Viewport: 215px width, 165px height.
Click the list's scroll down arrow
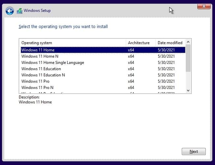tap(188, 90)
